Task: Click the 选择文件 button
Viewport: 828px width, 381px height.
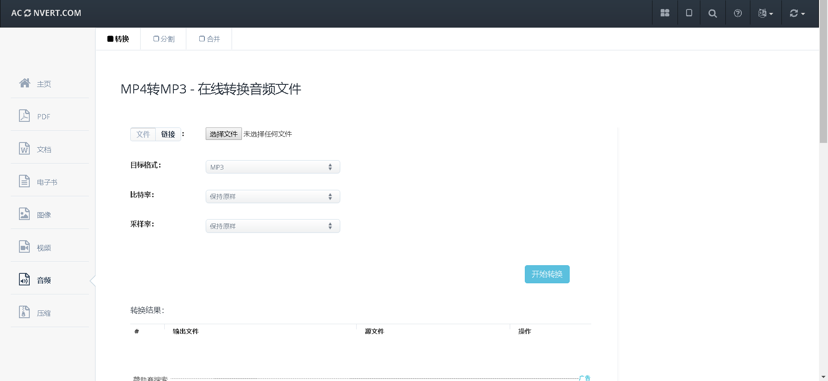Action: [x=223, y=134]
